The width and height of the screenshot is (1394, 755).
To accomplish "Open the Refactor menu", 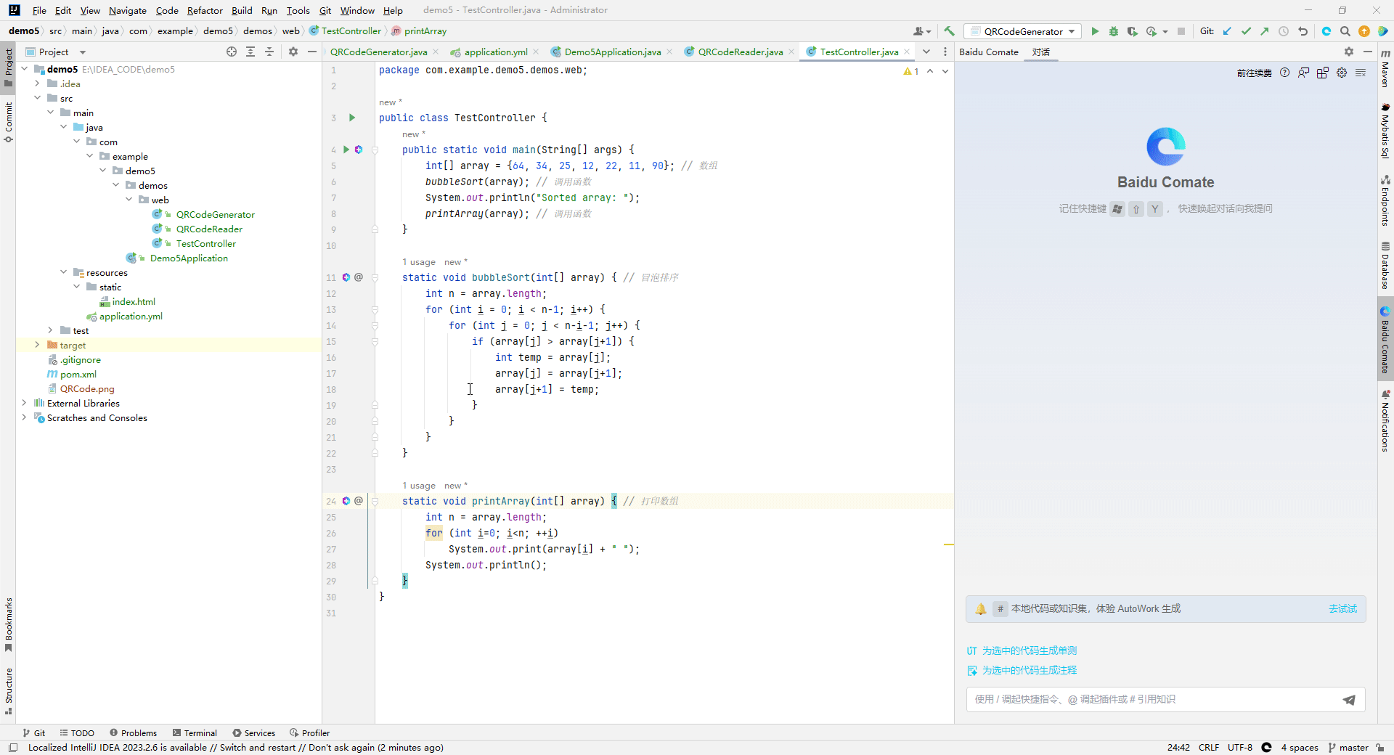I will tap(205, 10).
